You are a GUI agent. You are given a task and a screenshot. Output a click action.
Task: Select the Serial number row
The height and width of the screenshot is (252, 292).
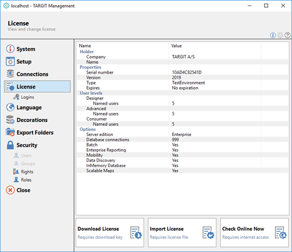183,72
